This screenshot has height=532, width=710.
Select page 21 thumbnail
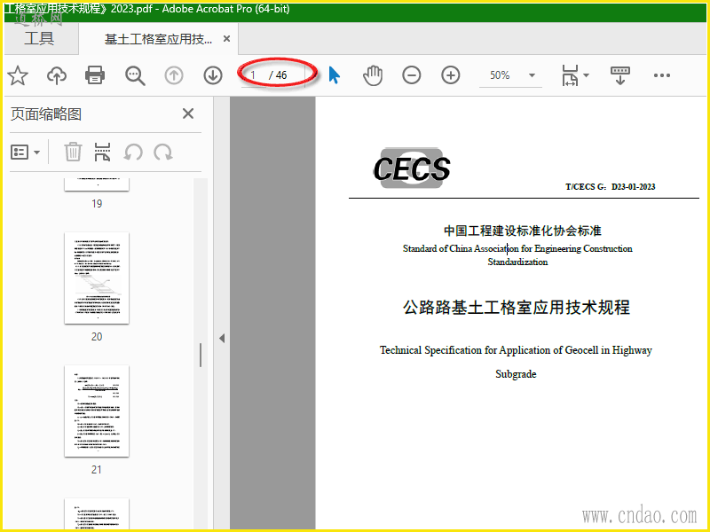[97, 411]
